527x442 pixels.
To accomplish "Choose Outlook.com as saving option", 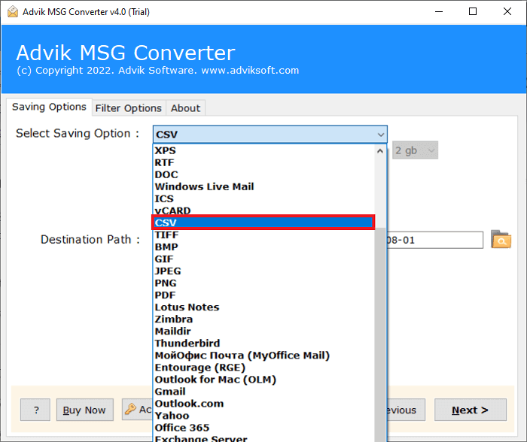I will (264, 404).
